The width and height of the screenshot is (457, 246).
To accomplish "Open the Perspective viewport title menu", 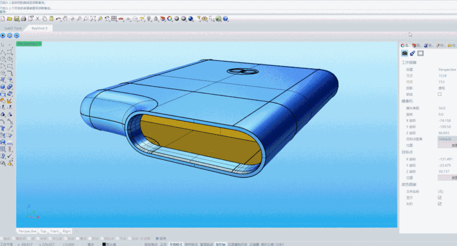I will click(29, 44).
